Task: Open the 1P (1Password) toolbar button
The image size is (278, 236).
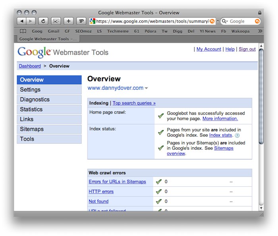Action: 81,21
